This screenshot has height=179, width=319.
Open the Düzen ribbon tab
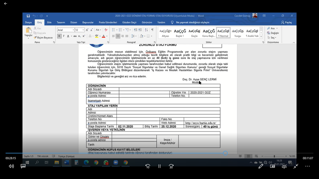pyautogui.click(x=74, y=22)
